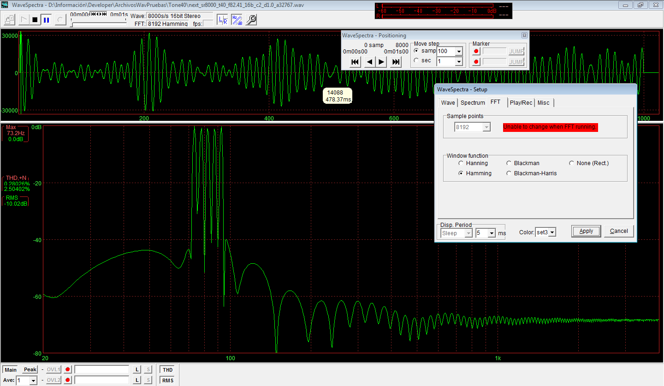Jump to start in Positioning window
Viewport: 664px width, 386px height.
click(355, 62)
